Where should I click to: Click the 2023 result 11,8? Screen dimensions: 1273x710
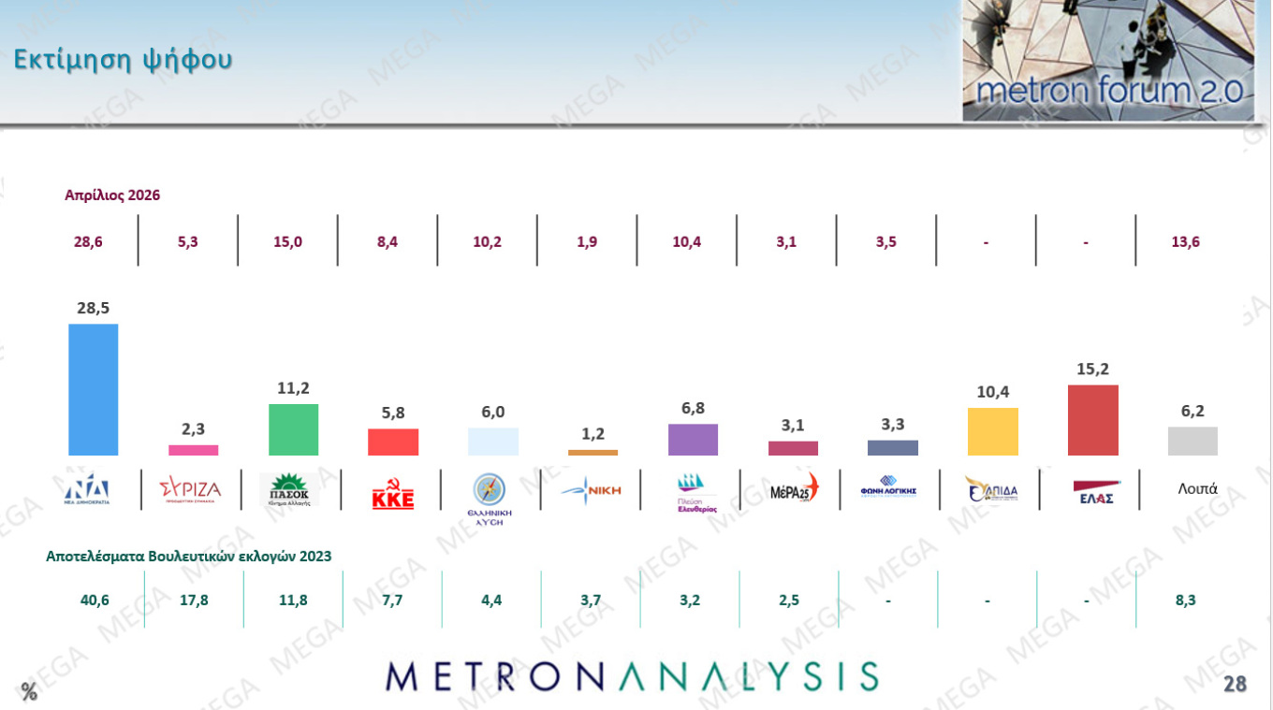pyautogui.click(x=293, y=601)
